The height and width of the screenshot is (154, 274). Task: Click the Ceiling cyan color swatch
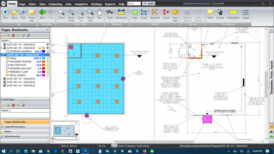[44, 58]
